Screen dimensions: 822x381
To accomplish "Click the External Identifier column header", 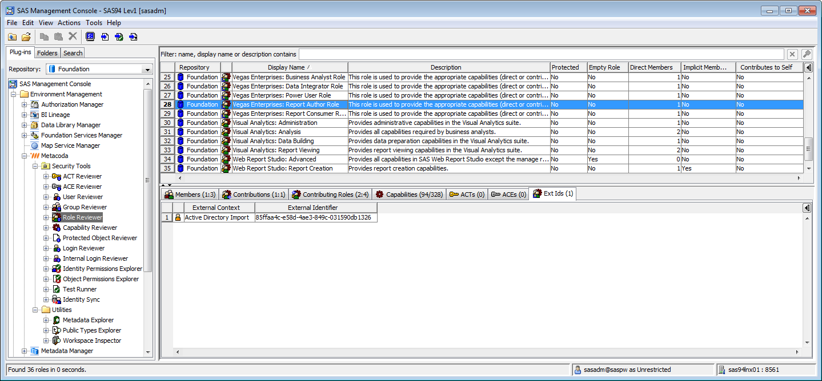I will pos(316,208).
